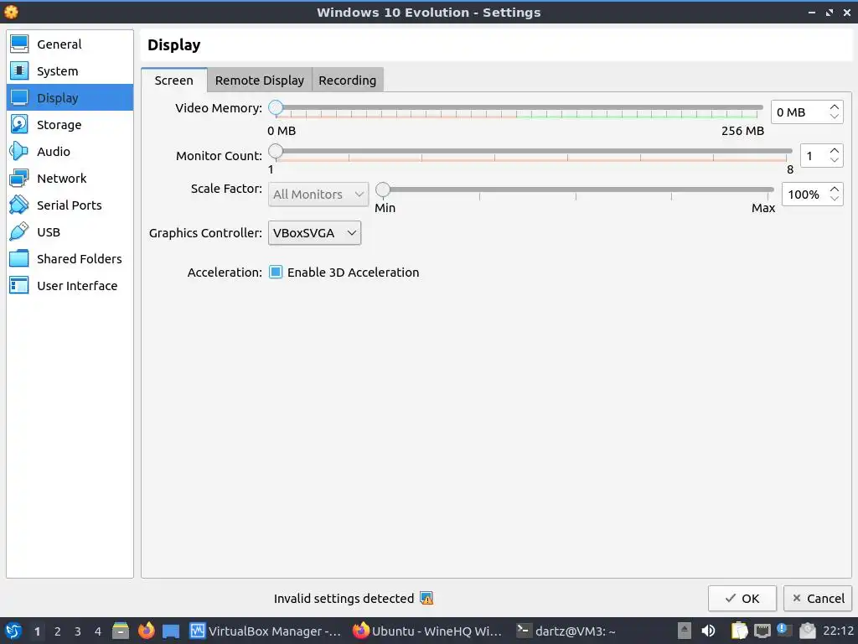Open the User Interface settings category
The image size is (858, 644).
70,285
